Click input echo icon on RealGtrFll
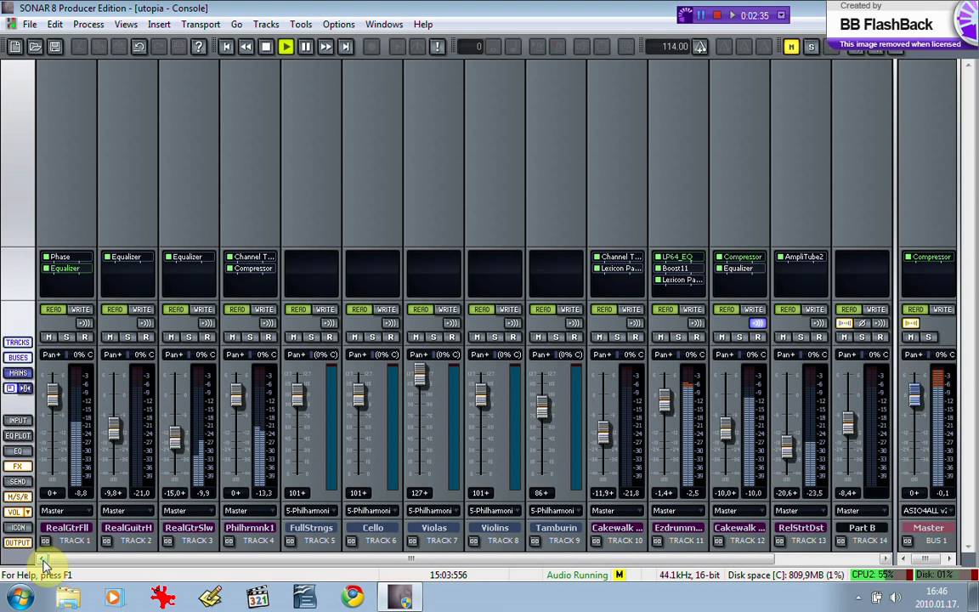The width and height of the screenshot is (979, 612). (84, 323)
